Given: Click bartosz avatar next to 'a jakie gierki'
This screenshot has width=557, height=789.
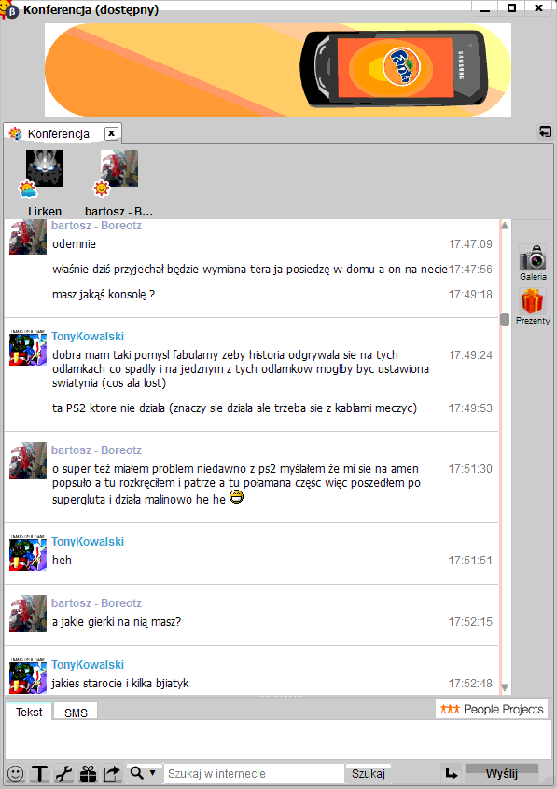Looking at the screenshot, I should pyautogui.click(x=28, y=614).
